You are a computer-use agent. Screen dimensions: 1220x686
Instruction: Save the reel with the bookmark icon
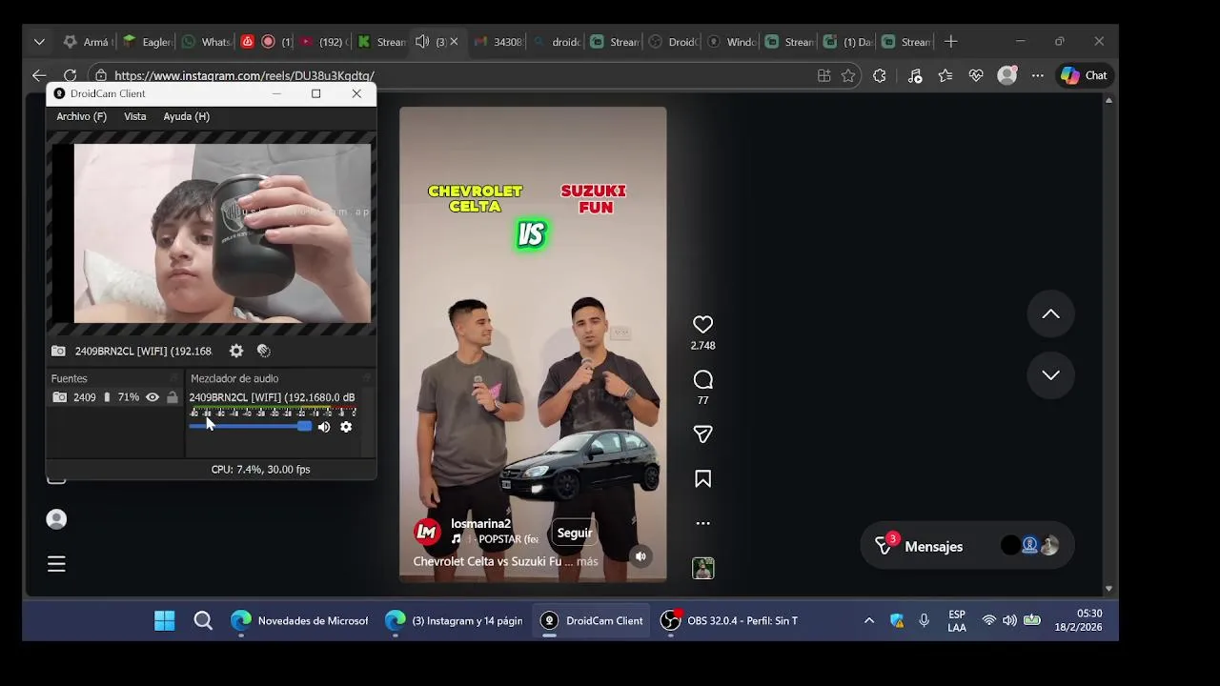pyautogui.click(x=702, y=479)
